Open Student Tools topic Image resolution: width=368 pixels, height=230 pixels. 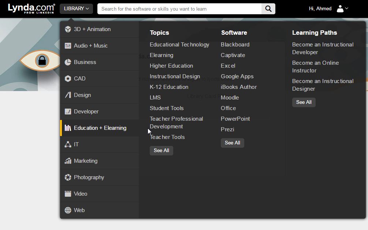pos(167,108)
